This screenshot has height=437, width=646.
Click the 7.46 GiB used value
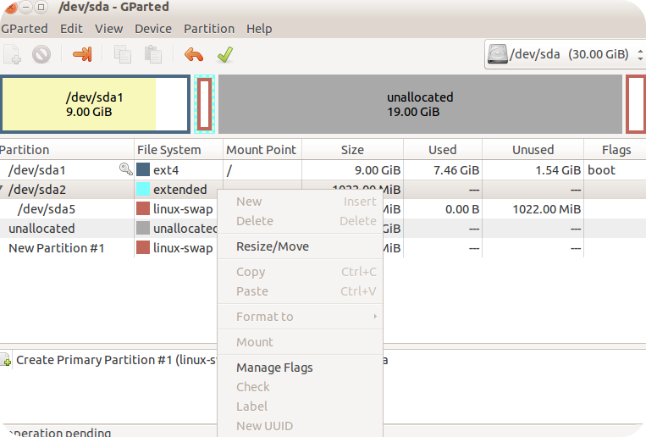tap(456, 170)
